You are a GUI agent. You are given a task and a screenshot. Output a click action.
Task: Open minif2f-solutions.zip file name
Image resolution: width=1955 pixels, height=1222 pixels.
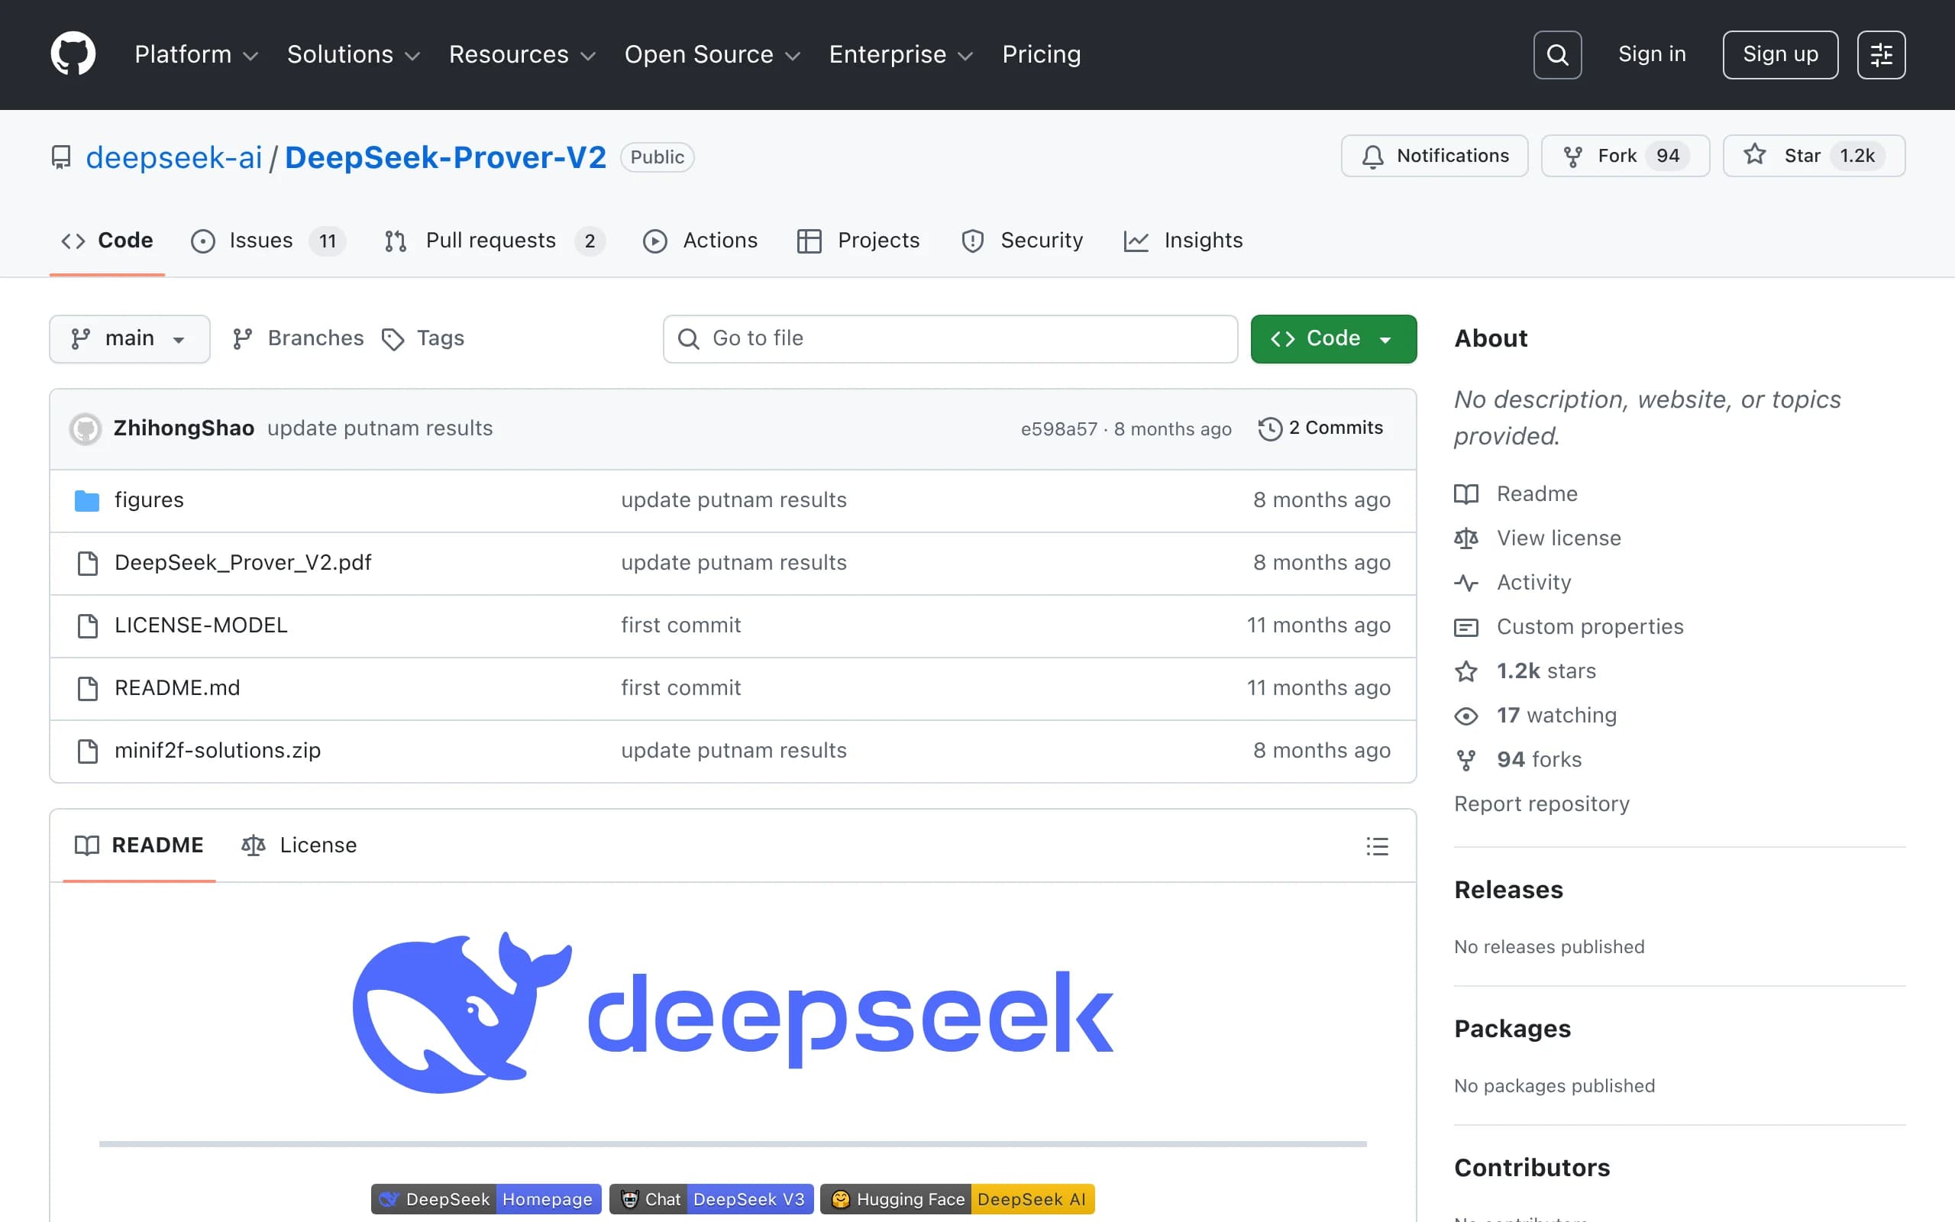[218, 751]
